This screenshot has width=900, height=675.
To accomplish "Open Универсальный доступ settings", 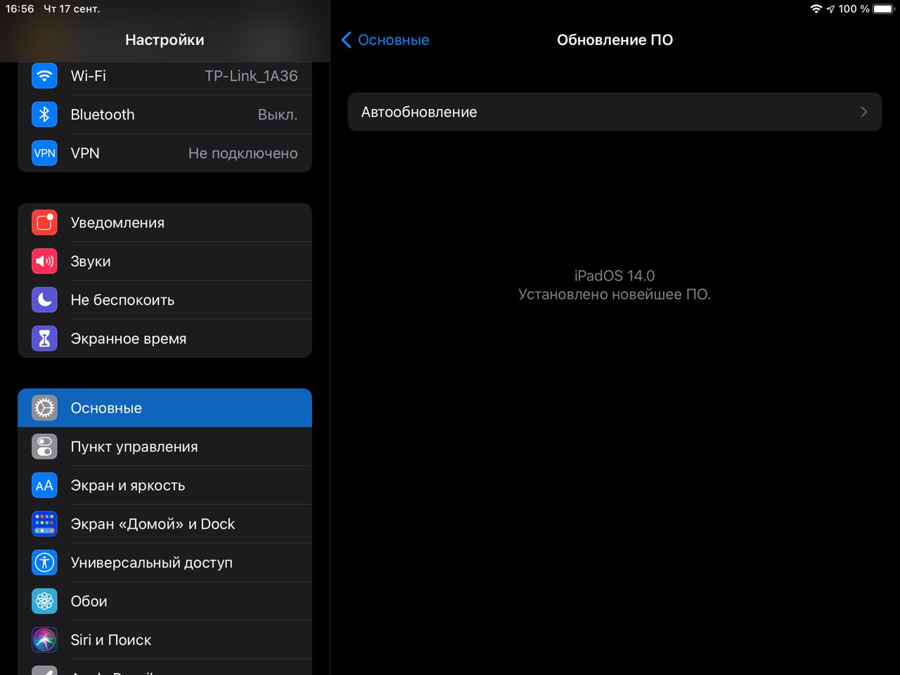I will click(x=165, y=562).
